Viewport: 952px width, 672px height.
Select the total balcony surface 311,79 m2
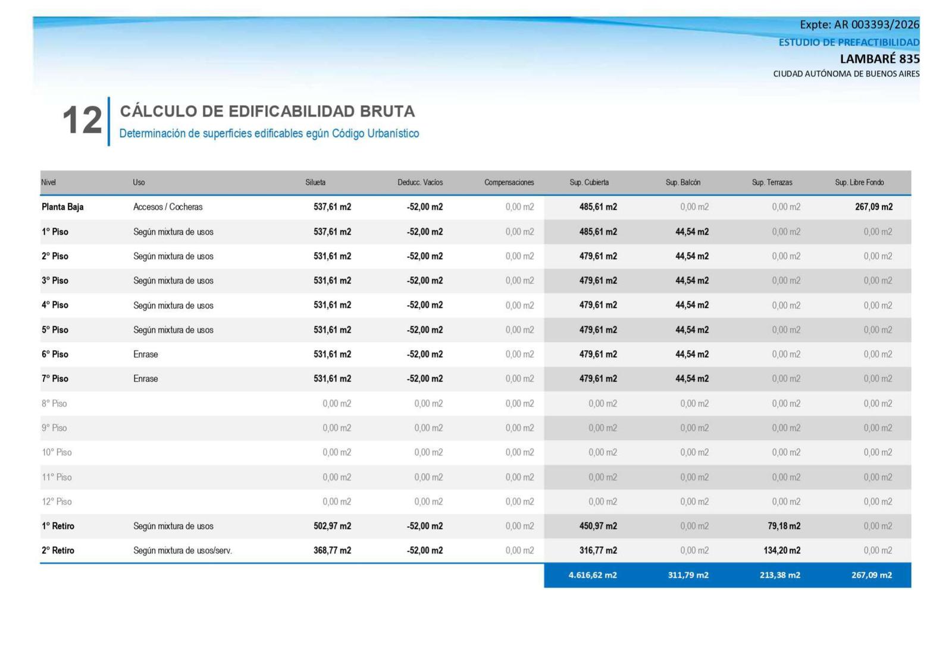(688, 575)
